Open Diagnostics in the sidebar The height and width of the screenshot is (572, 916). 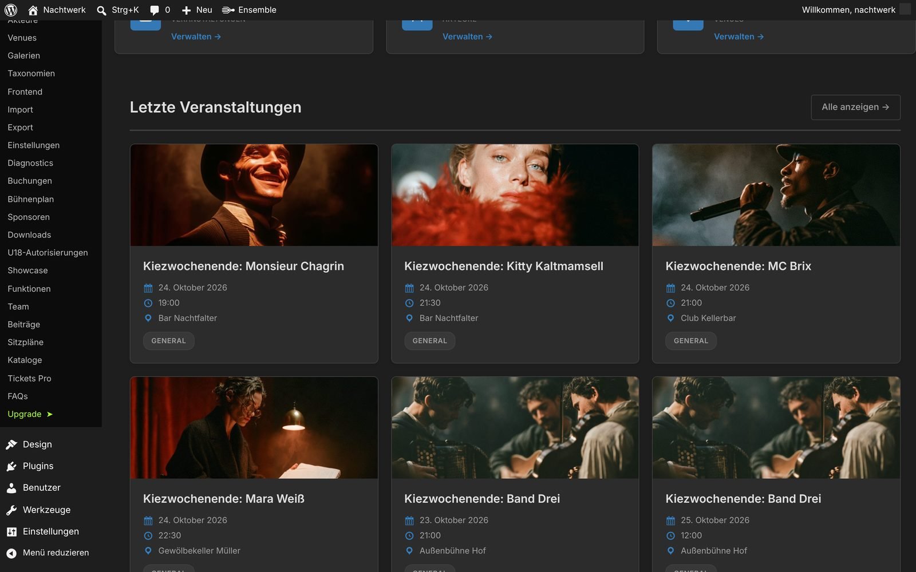[30, 163]
